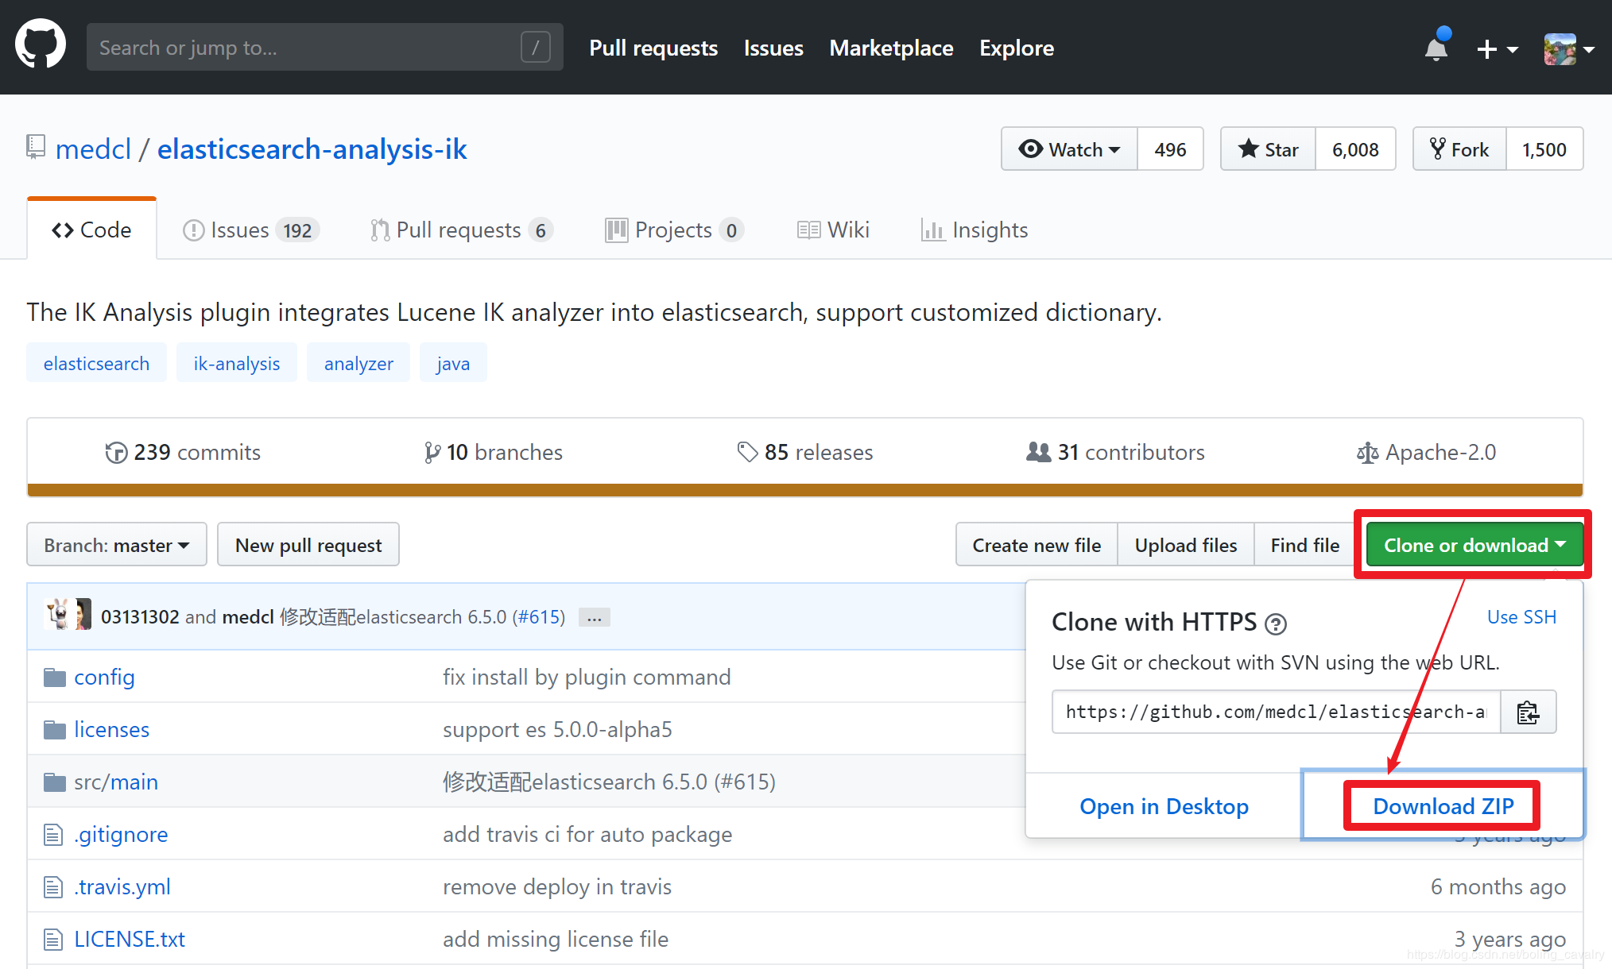Viewport: 1612px width, 969px height.
Task: Expand commit message ellipsis button
Action: pyautogui.click(x=594, y=618)
